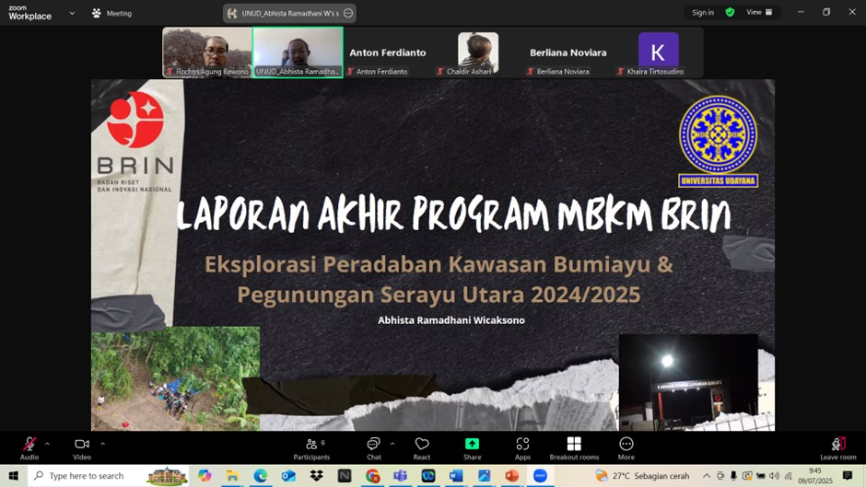Select Chaidir Ashari participant tile
This screenshot has height=487, width=866.
coord(478,52)
